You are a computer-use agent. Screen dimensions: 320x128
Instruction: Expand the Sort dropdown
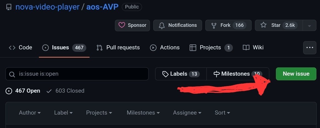pyautogui.click(x=222, y=113)
